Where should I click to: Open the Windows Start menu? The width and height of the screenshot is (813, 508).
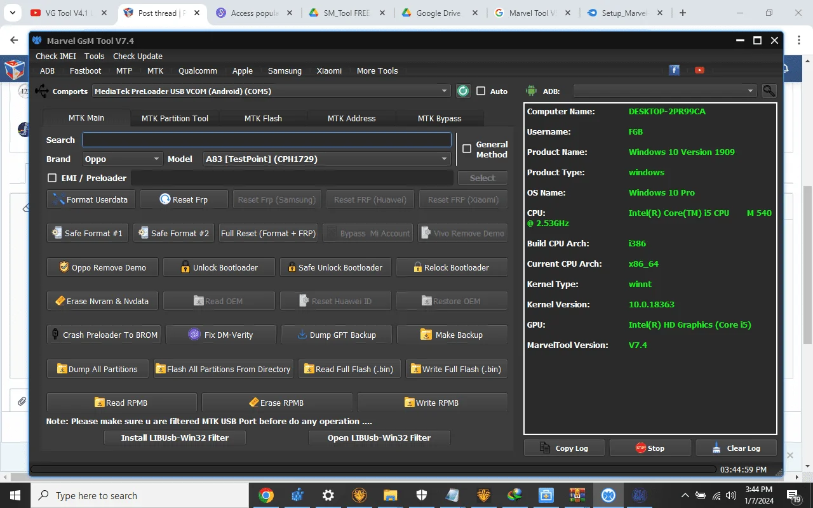click(x=15, y=495)
